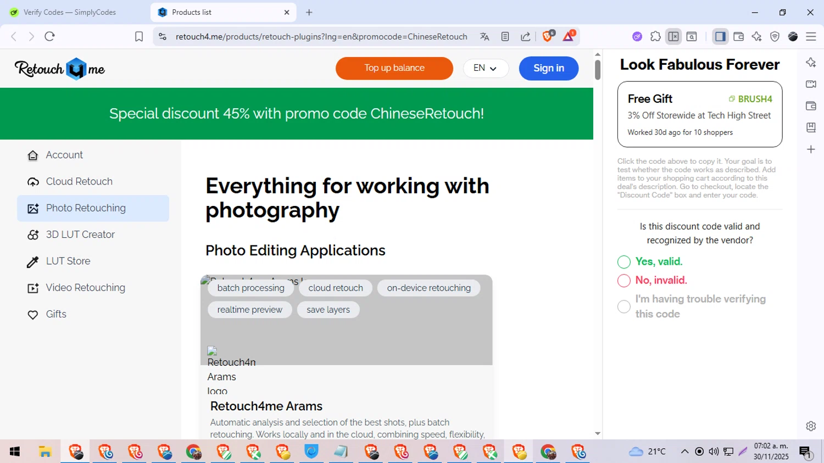Click the page's vertical scrollbar thumb
This screenshot has height=463, width=824.
(x=598, y=70)
